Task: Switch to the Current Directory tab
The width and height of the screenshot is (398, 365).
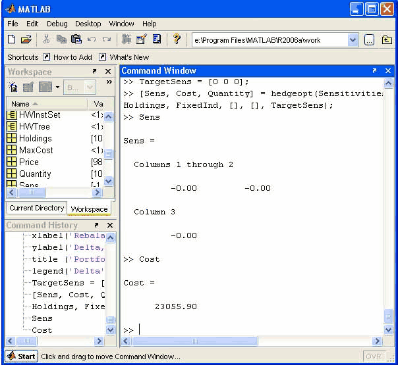Action: point(36,208)
